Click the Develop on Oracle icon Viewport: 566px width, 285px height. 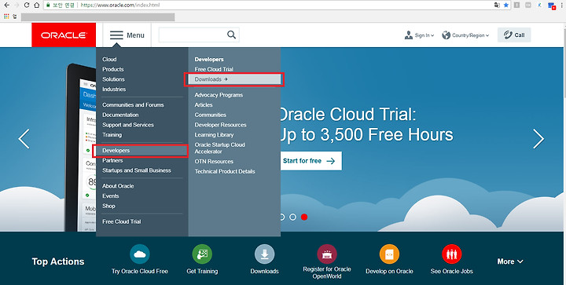pos(389,254)
